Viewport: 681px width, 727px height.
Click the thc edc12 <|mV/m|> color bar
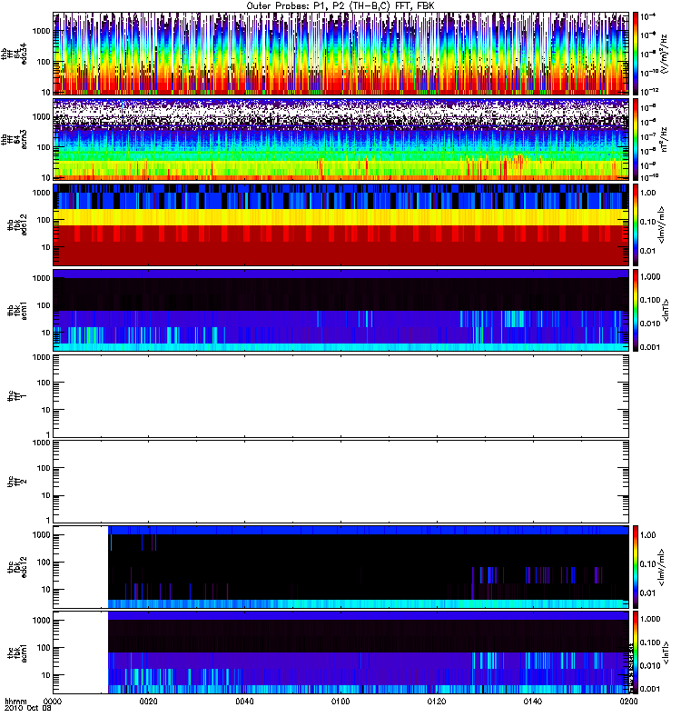pyautogui.click(x=636, y=566)
